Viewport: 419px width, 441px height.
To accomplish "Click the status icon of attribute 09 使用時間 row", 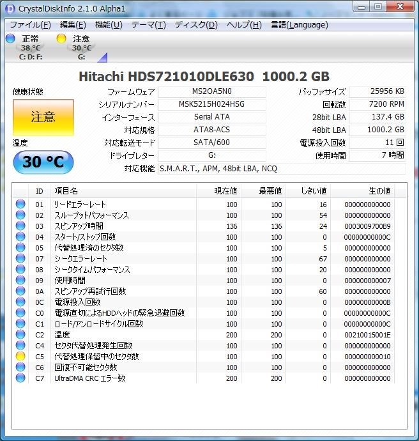I will pyautogui.click(x=20, y=280).
